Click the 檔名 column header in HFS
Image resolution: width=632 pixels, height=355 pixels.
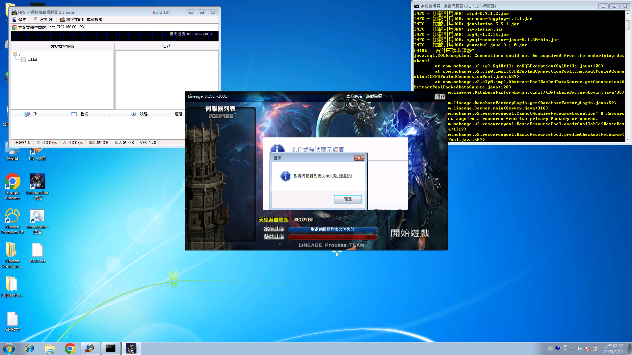(80, 114)
